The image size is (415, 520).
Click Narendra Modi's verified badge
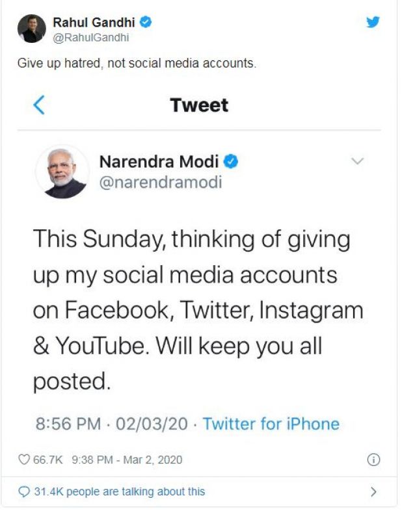(x=231, y=161)
